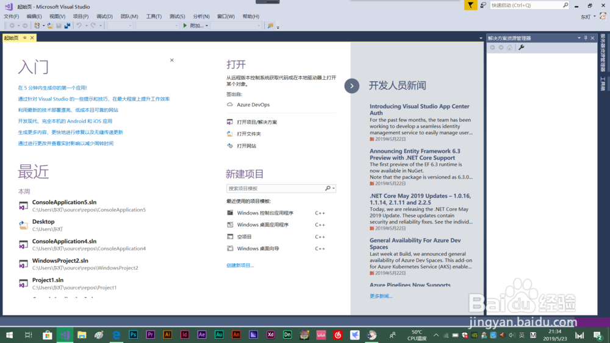Click the Open Website icon (打开网站)

(x=230, y=146)
